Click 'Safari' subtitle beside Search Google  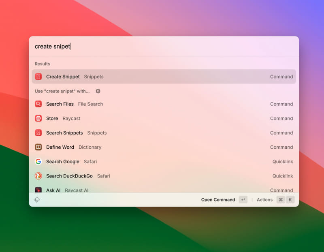[x=90, y=162]
